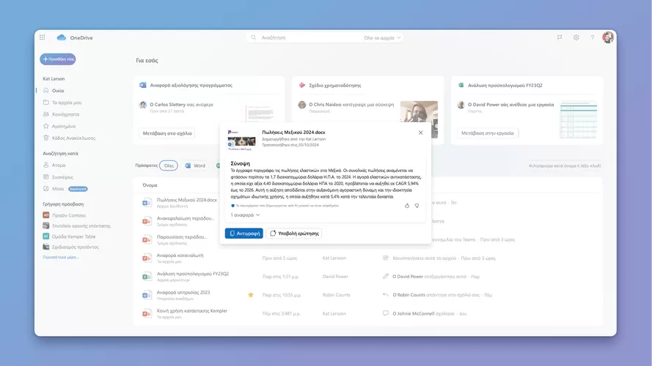Open the Όλα τα αρχεία search scope dropdown
This screenshot has height=366, width=652.
[382, 37]
